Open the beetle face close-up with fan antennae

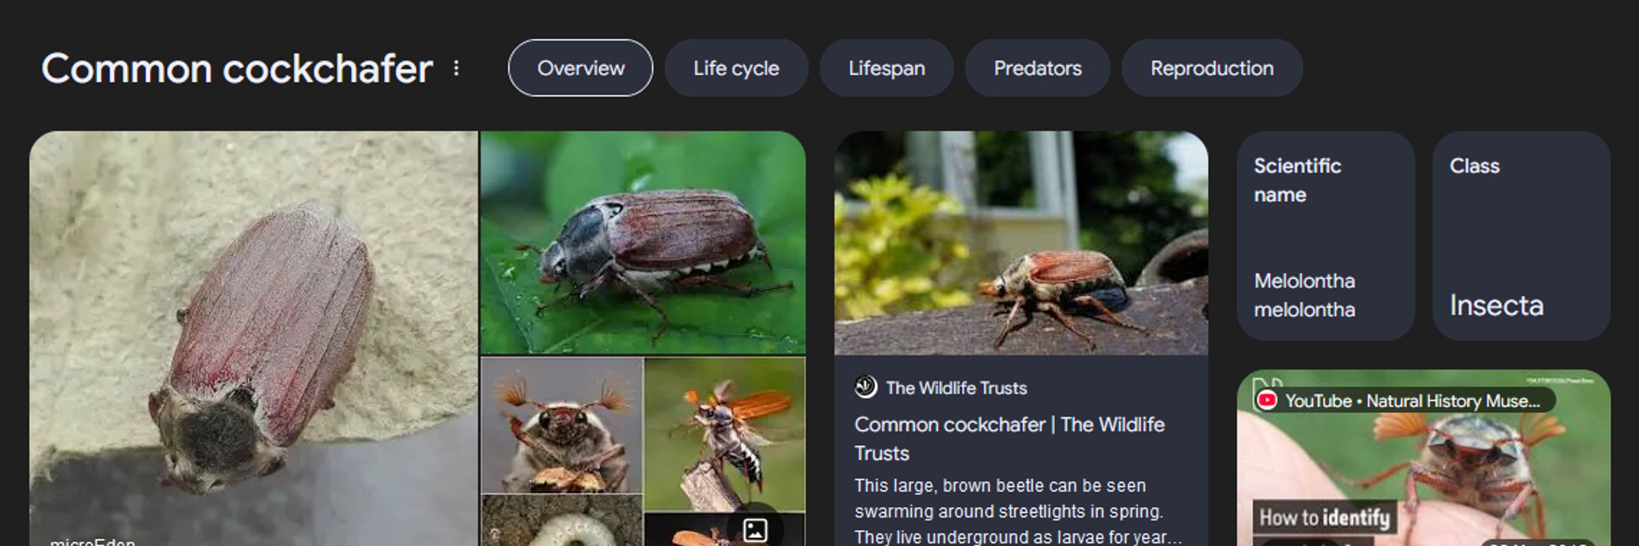pos(562,425)
